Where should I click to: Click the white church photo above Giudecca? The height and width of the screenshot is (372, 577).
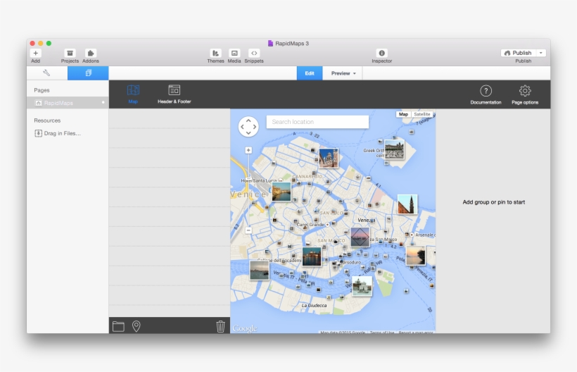(x=362, y=286)
